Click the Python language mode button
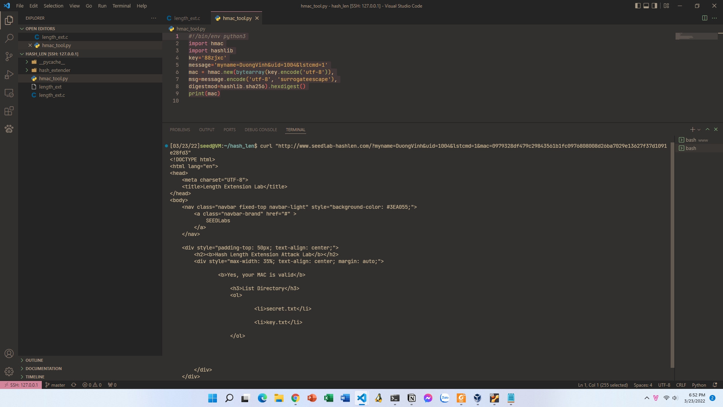The height and width of the screenshot is (407, 723). [699, 385]
